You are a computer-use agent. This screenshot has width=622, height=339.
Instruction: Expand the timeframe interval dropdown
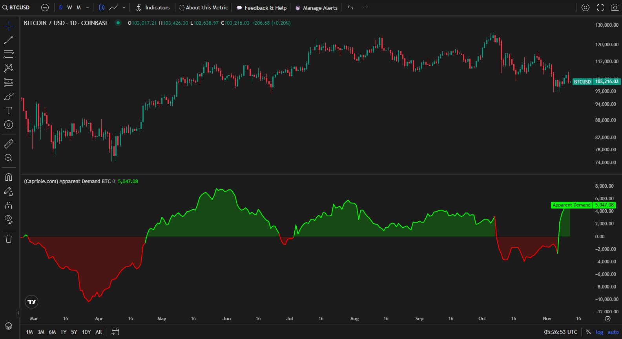[88, 7]
